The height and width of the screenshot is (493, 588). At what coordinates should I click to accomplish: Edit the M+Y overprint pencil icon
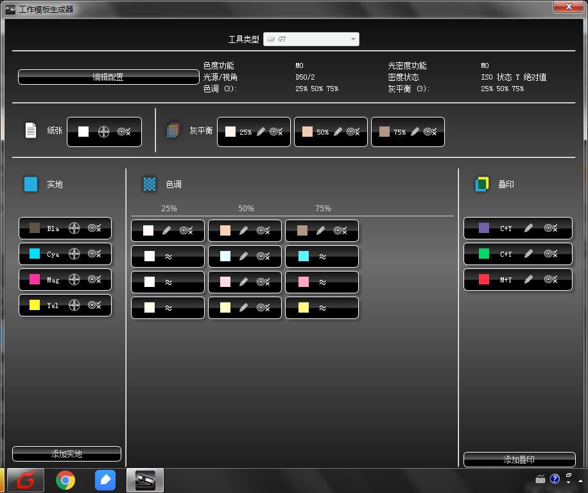tap(528, 279)
